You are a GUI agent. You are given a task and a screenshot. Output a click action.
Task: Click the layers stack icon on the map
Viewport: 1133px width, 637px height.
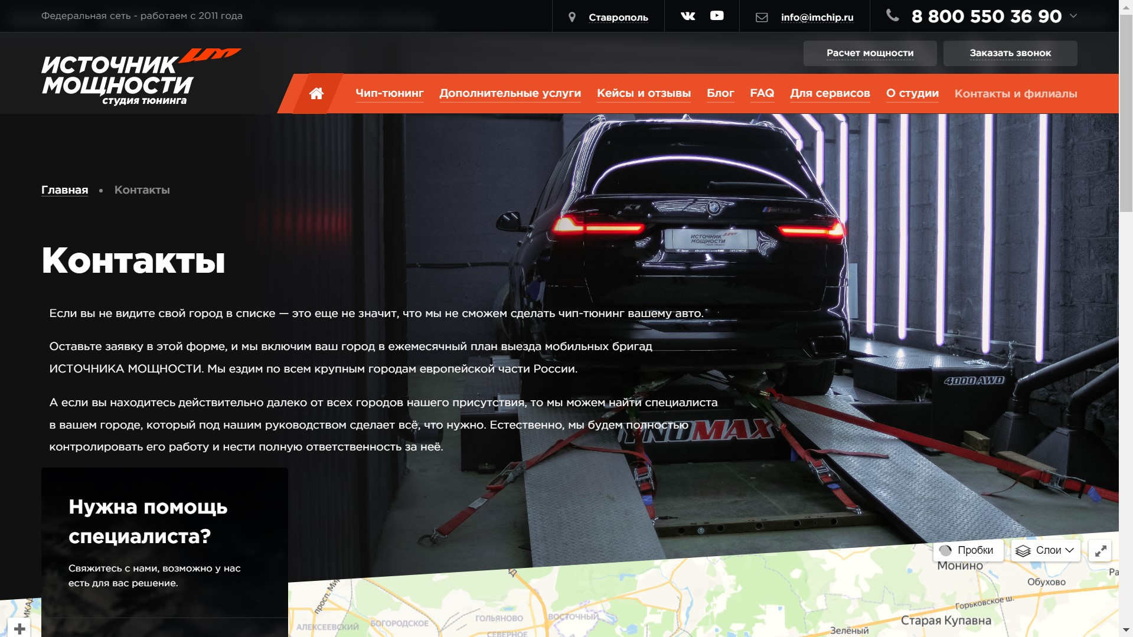pos(1023,551)
